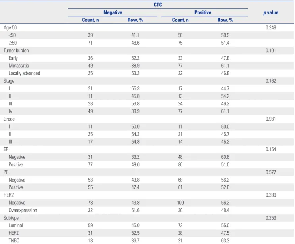The image size is (295, 244).
Task: Click the value 60.8 in ER Negative row
Action: tap(225, 157)
